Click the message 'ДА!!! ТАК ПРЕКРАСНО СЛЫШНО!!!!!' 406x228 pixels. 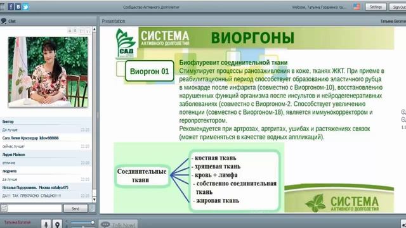[32, 196]
